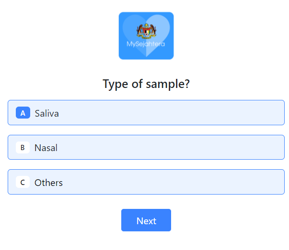The width and height of the screenshot is (289, 250).
Task: Click the blue A letter badge
Action: [x=23, y=113]
